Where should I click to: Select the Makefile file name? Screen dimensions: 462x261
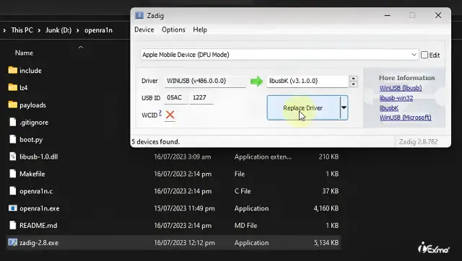[32, 174]
